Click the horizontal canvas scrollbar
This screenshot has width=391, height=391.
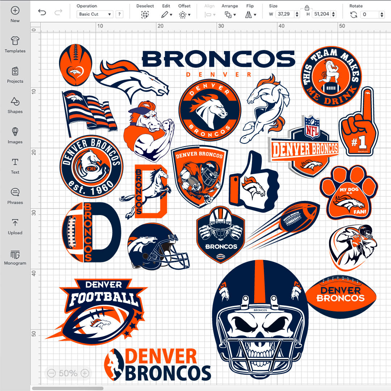[68, 388]
